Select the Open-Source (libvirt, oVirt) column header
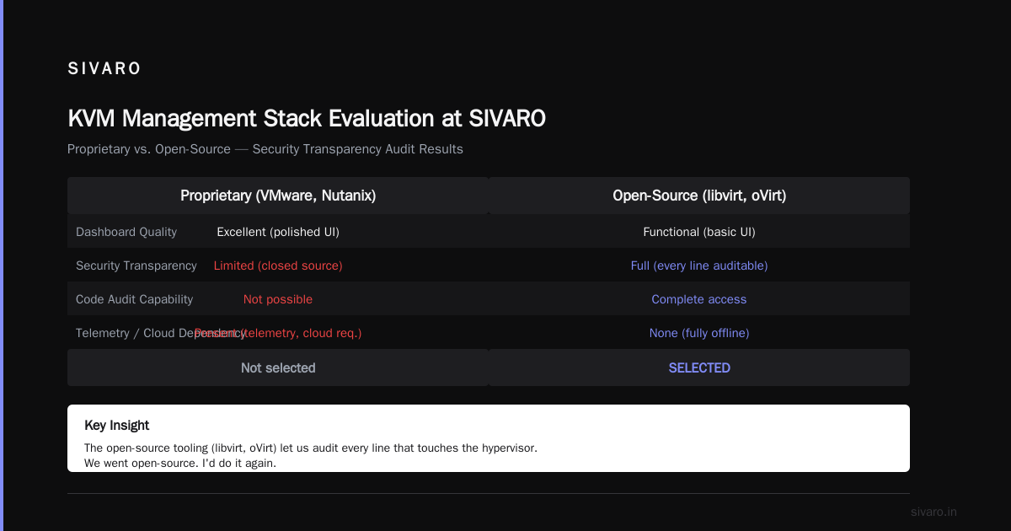Viewport: 1011px width, 531px height. point(699,196)
